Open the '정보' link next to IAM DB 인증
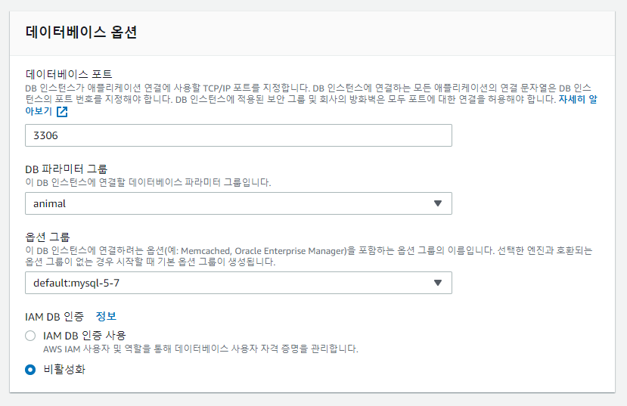This screenshot has height=406, width=627. click(x=106, y=317)
